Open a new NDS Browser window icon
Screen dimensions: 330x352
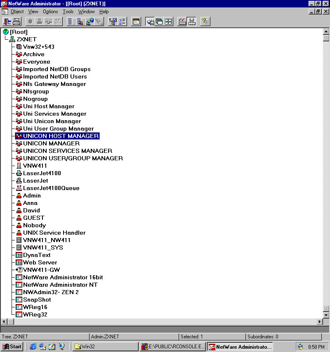tap(136, 21)
